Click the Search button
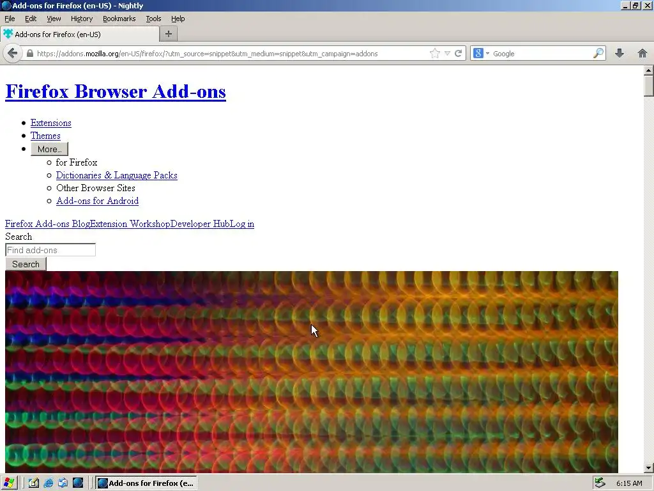This screenshot has width=654, height=491. coord(26,264)
